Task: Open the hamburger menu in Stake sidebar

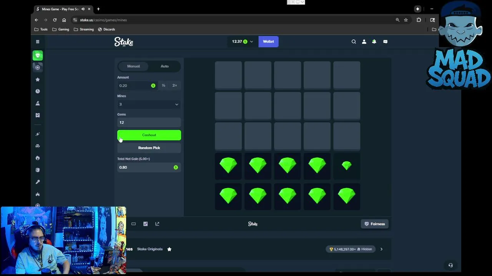Action: (38, 41)
